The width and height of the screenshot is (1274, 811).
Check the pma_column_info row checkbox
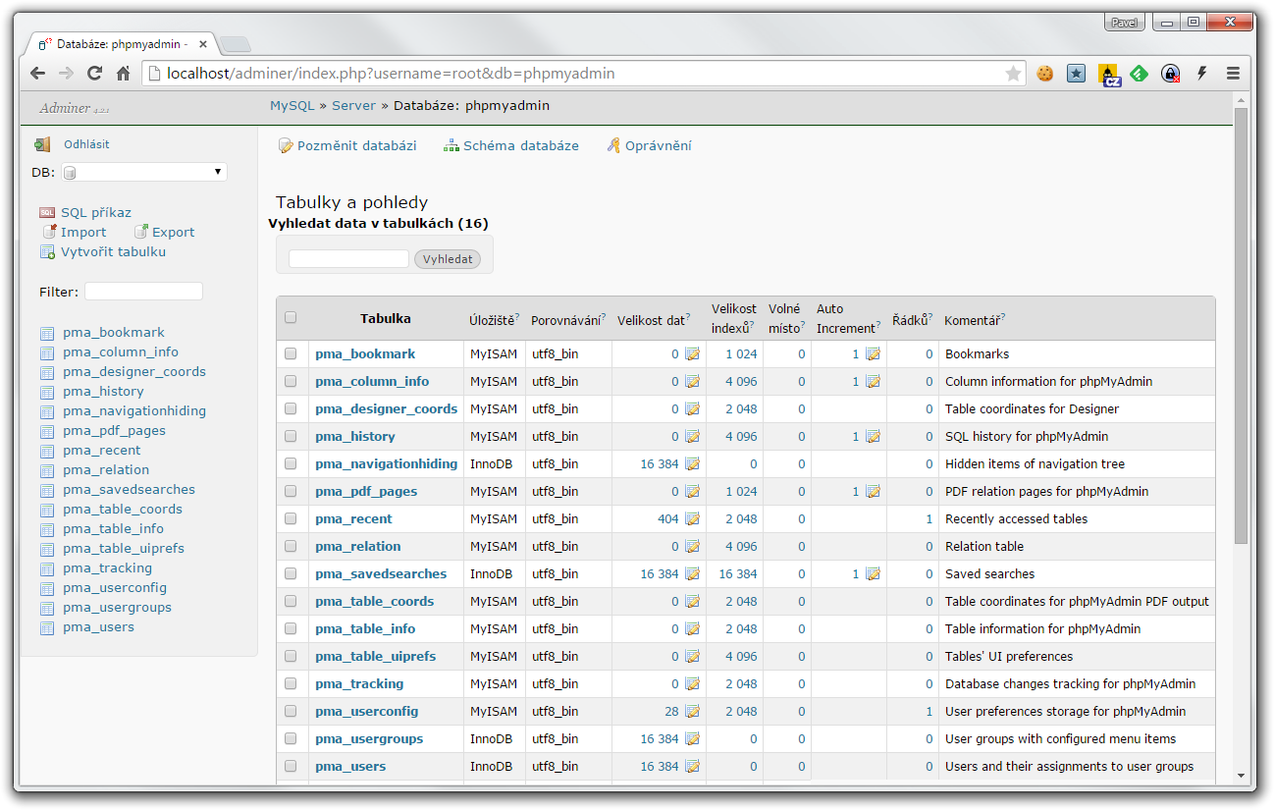click(x=291, y=381)
